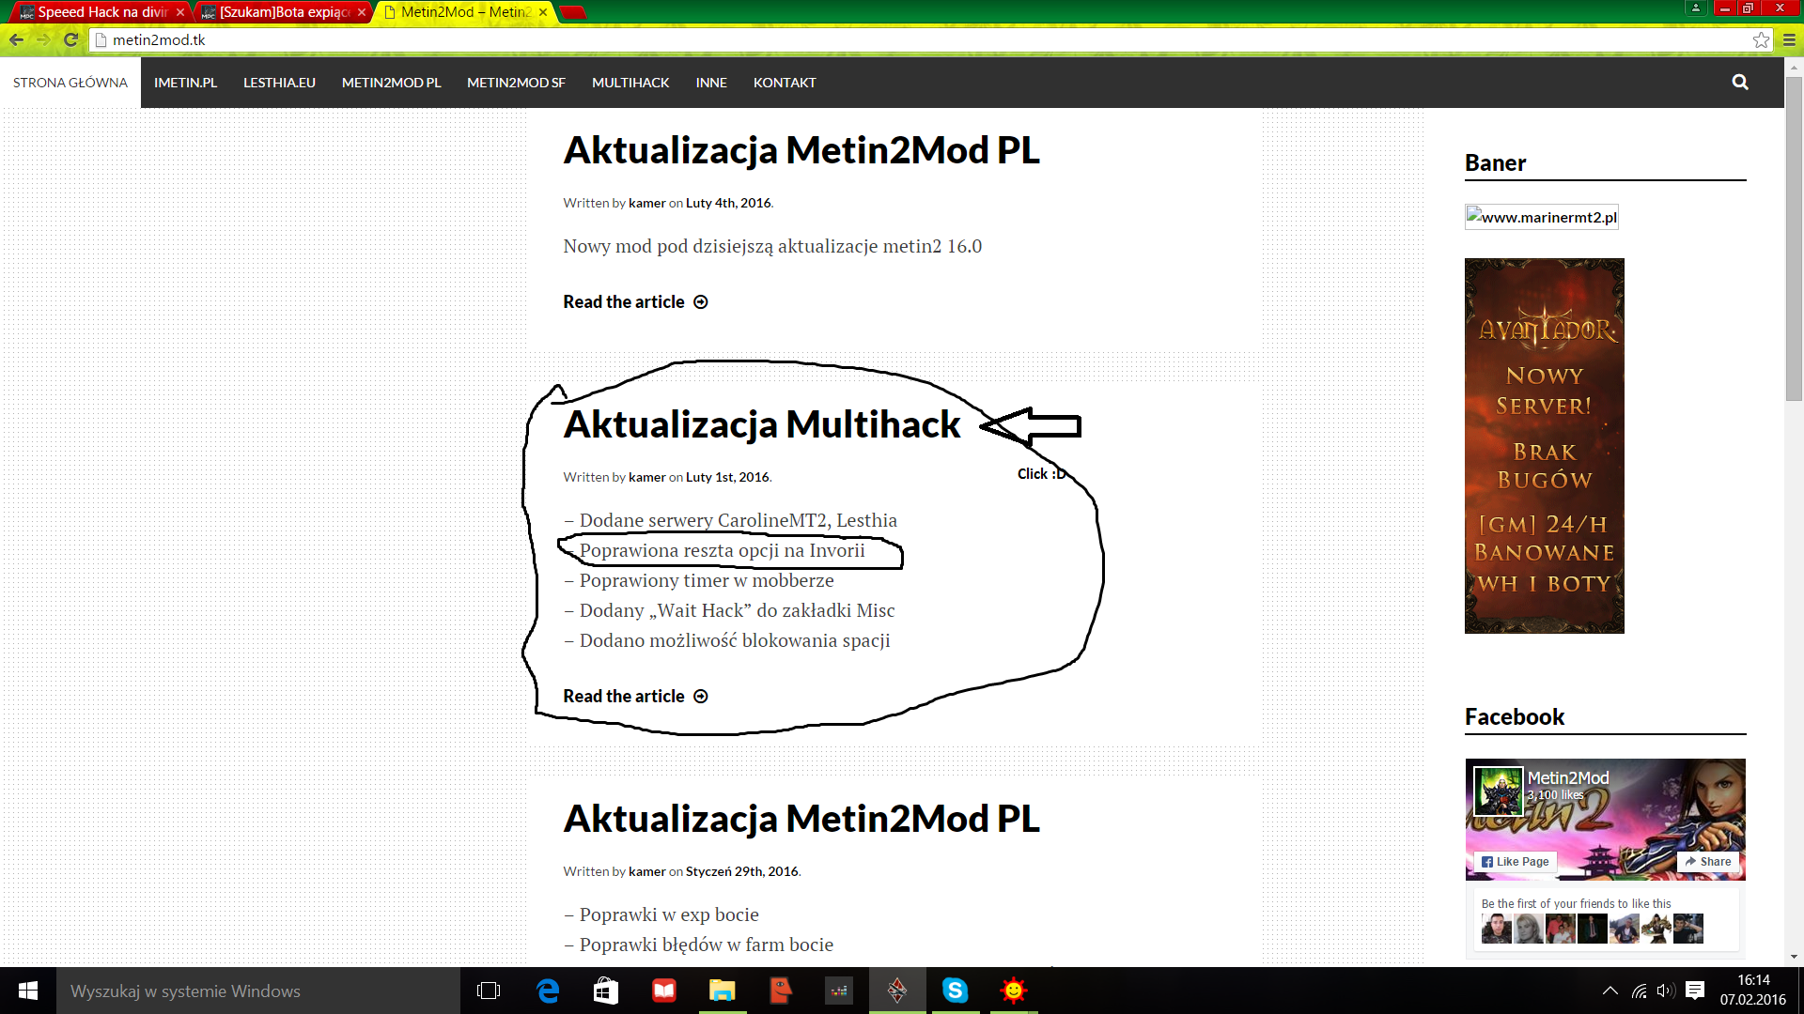
Task: Open the STRONA GŁÓWNA menu item
Action: tap(70, 83)
